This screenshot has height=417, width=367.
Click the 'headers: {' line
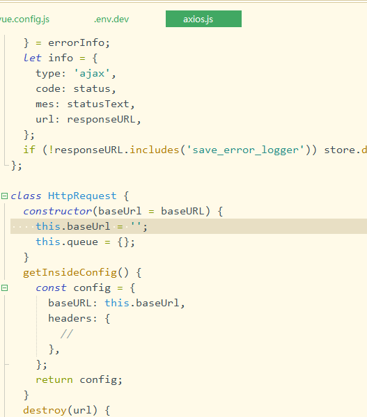tap(79, 318)
